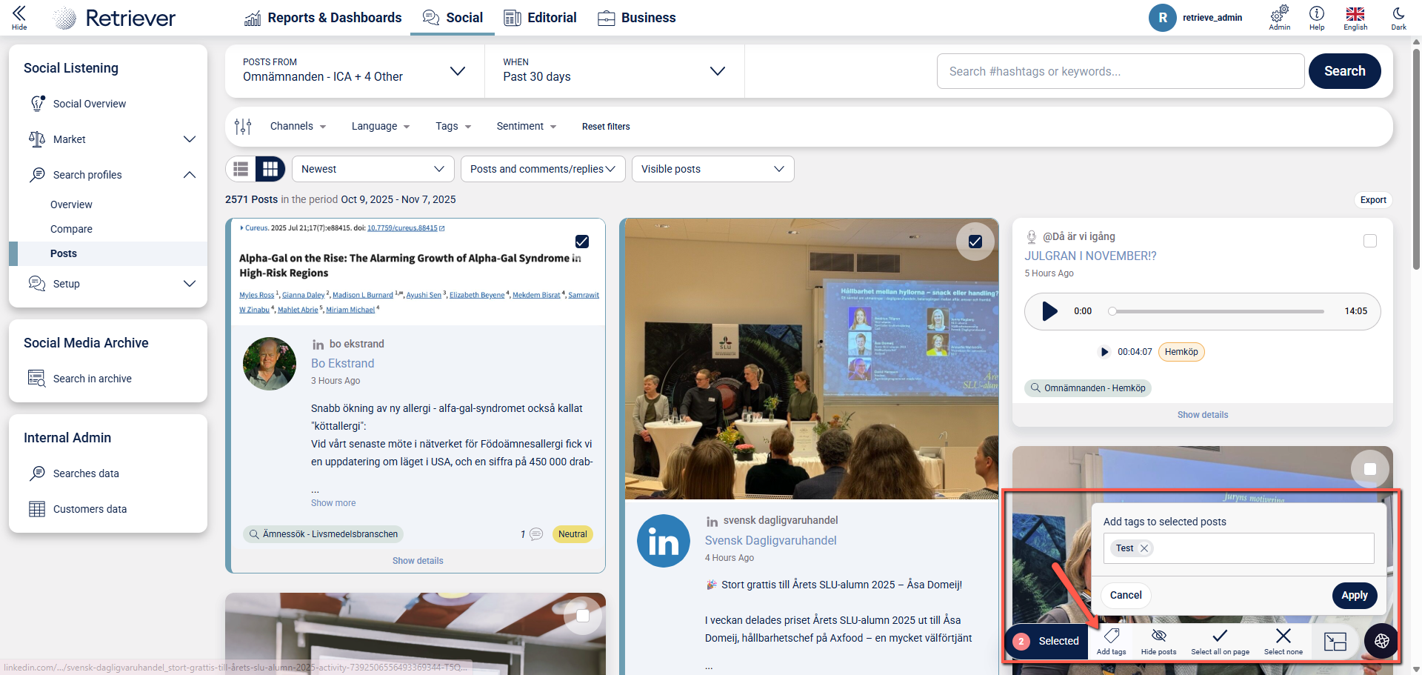Switch to grid view layout
Image resolution: width=1422 pixels, height=675 pixels.
click(x=270, y=169)
